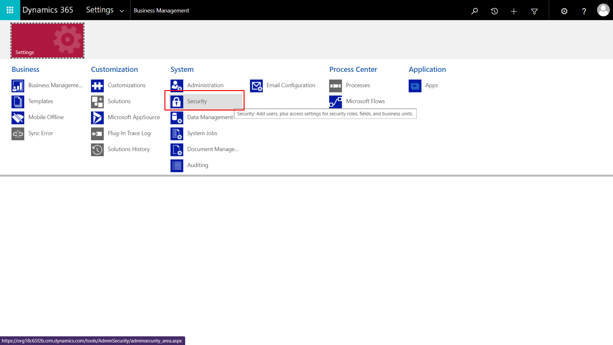Open Microsoft Flows icon

click(336, 102)
